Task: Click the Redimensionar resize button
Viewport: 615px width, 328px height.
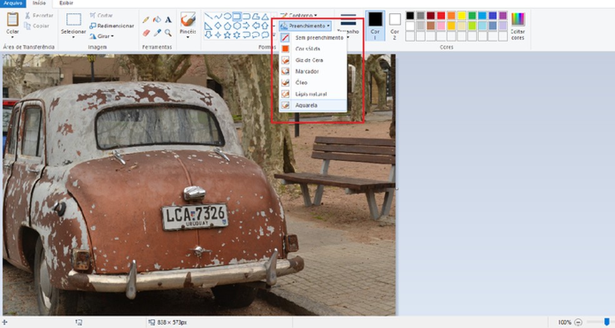Action: click(112, 26)
